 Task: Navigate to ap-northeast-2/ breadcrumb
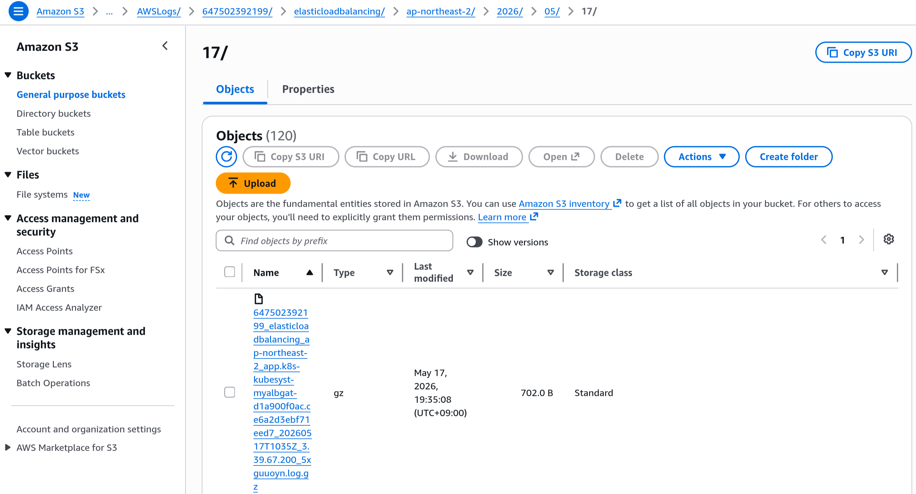[440, 11]
